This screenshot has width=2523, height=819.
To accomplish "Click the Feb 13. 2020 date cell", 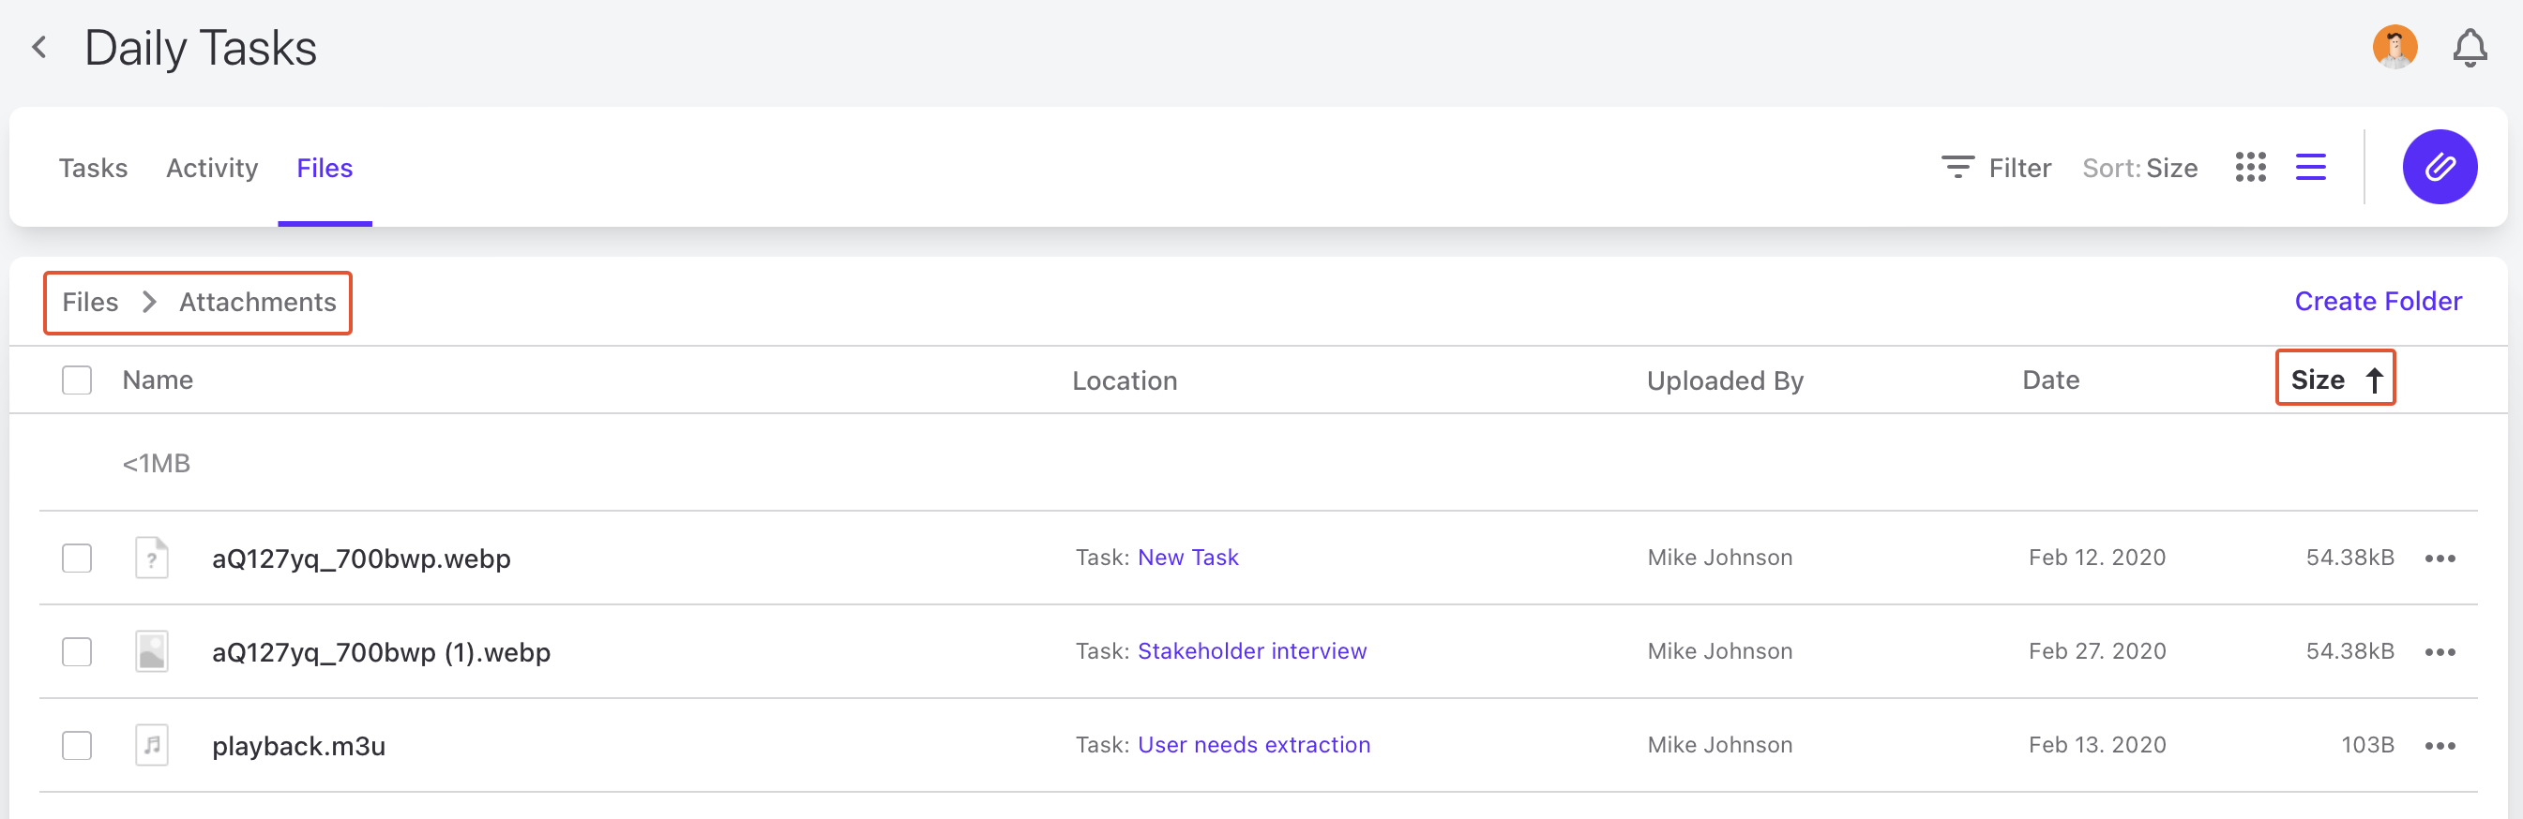I will coord(2097,746).
